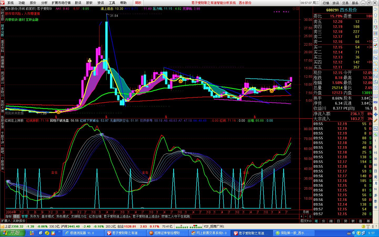Click the wave indicator icon above RSI
379x237 pixels.
(375, 96)
